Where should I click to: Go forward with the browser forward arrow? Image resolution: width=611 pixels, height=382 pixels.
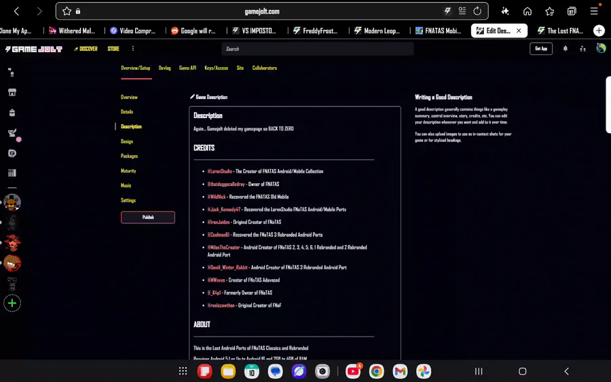39,12
